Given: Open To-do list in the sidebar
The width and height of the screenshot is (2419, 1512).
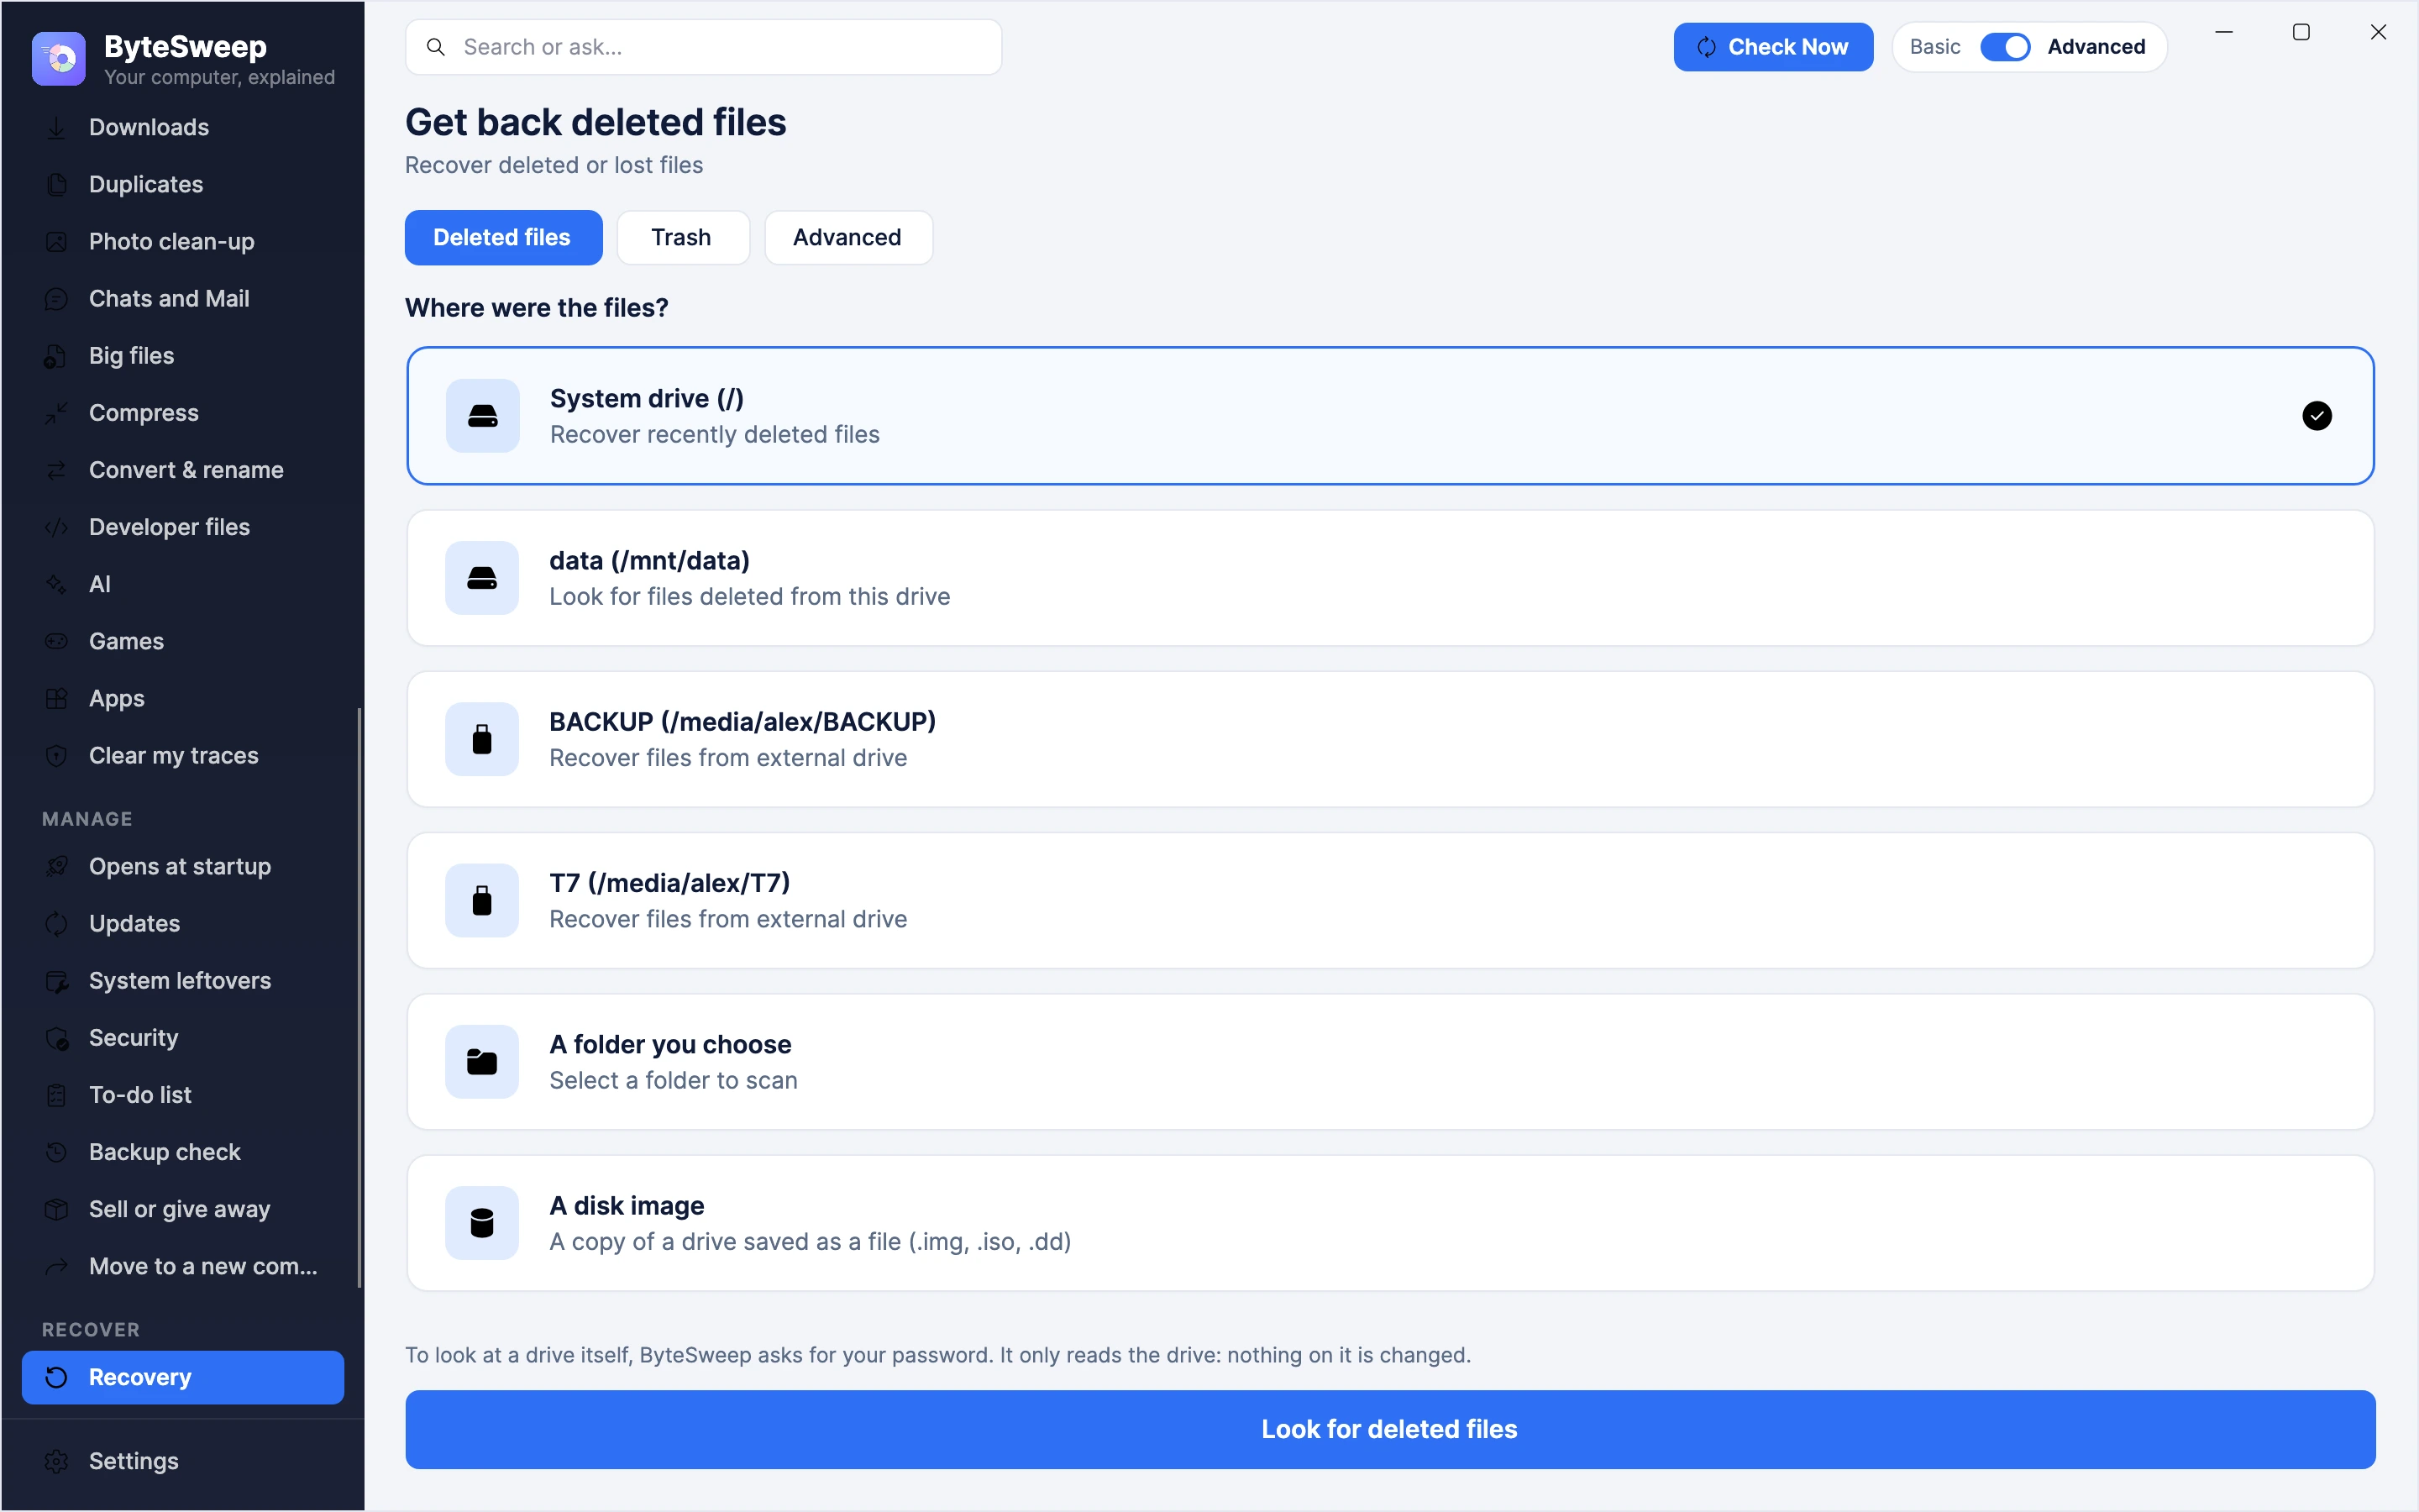Looking at the screenshot, I should pyautogui.click(x=183, y=1095).
